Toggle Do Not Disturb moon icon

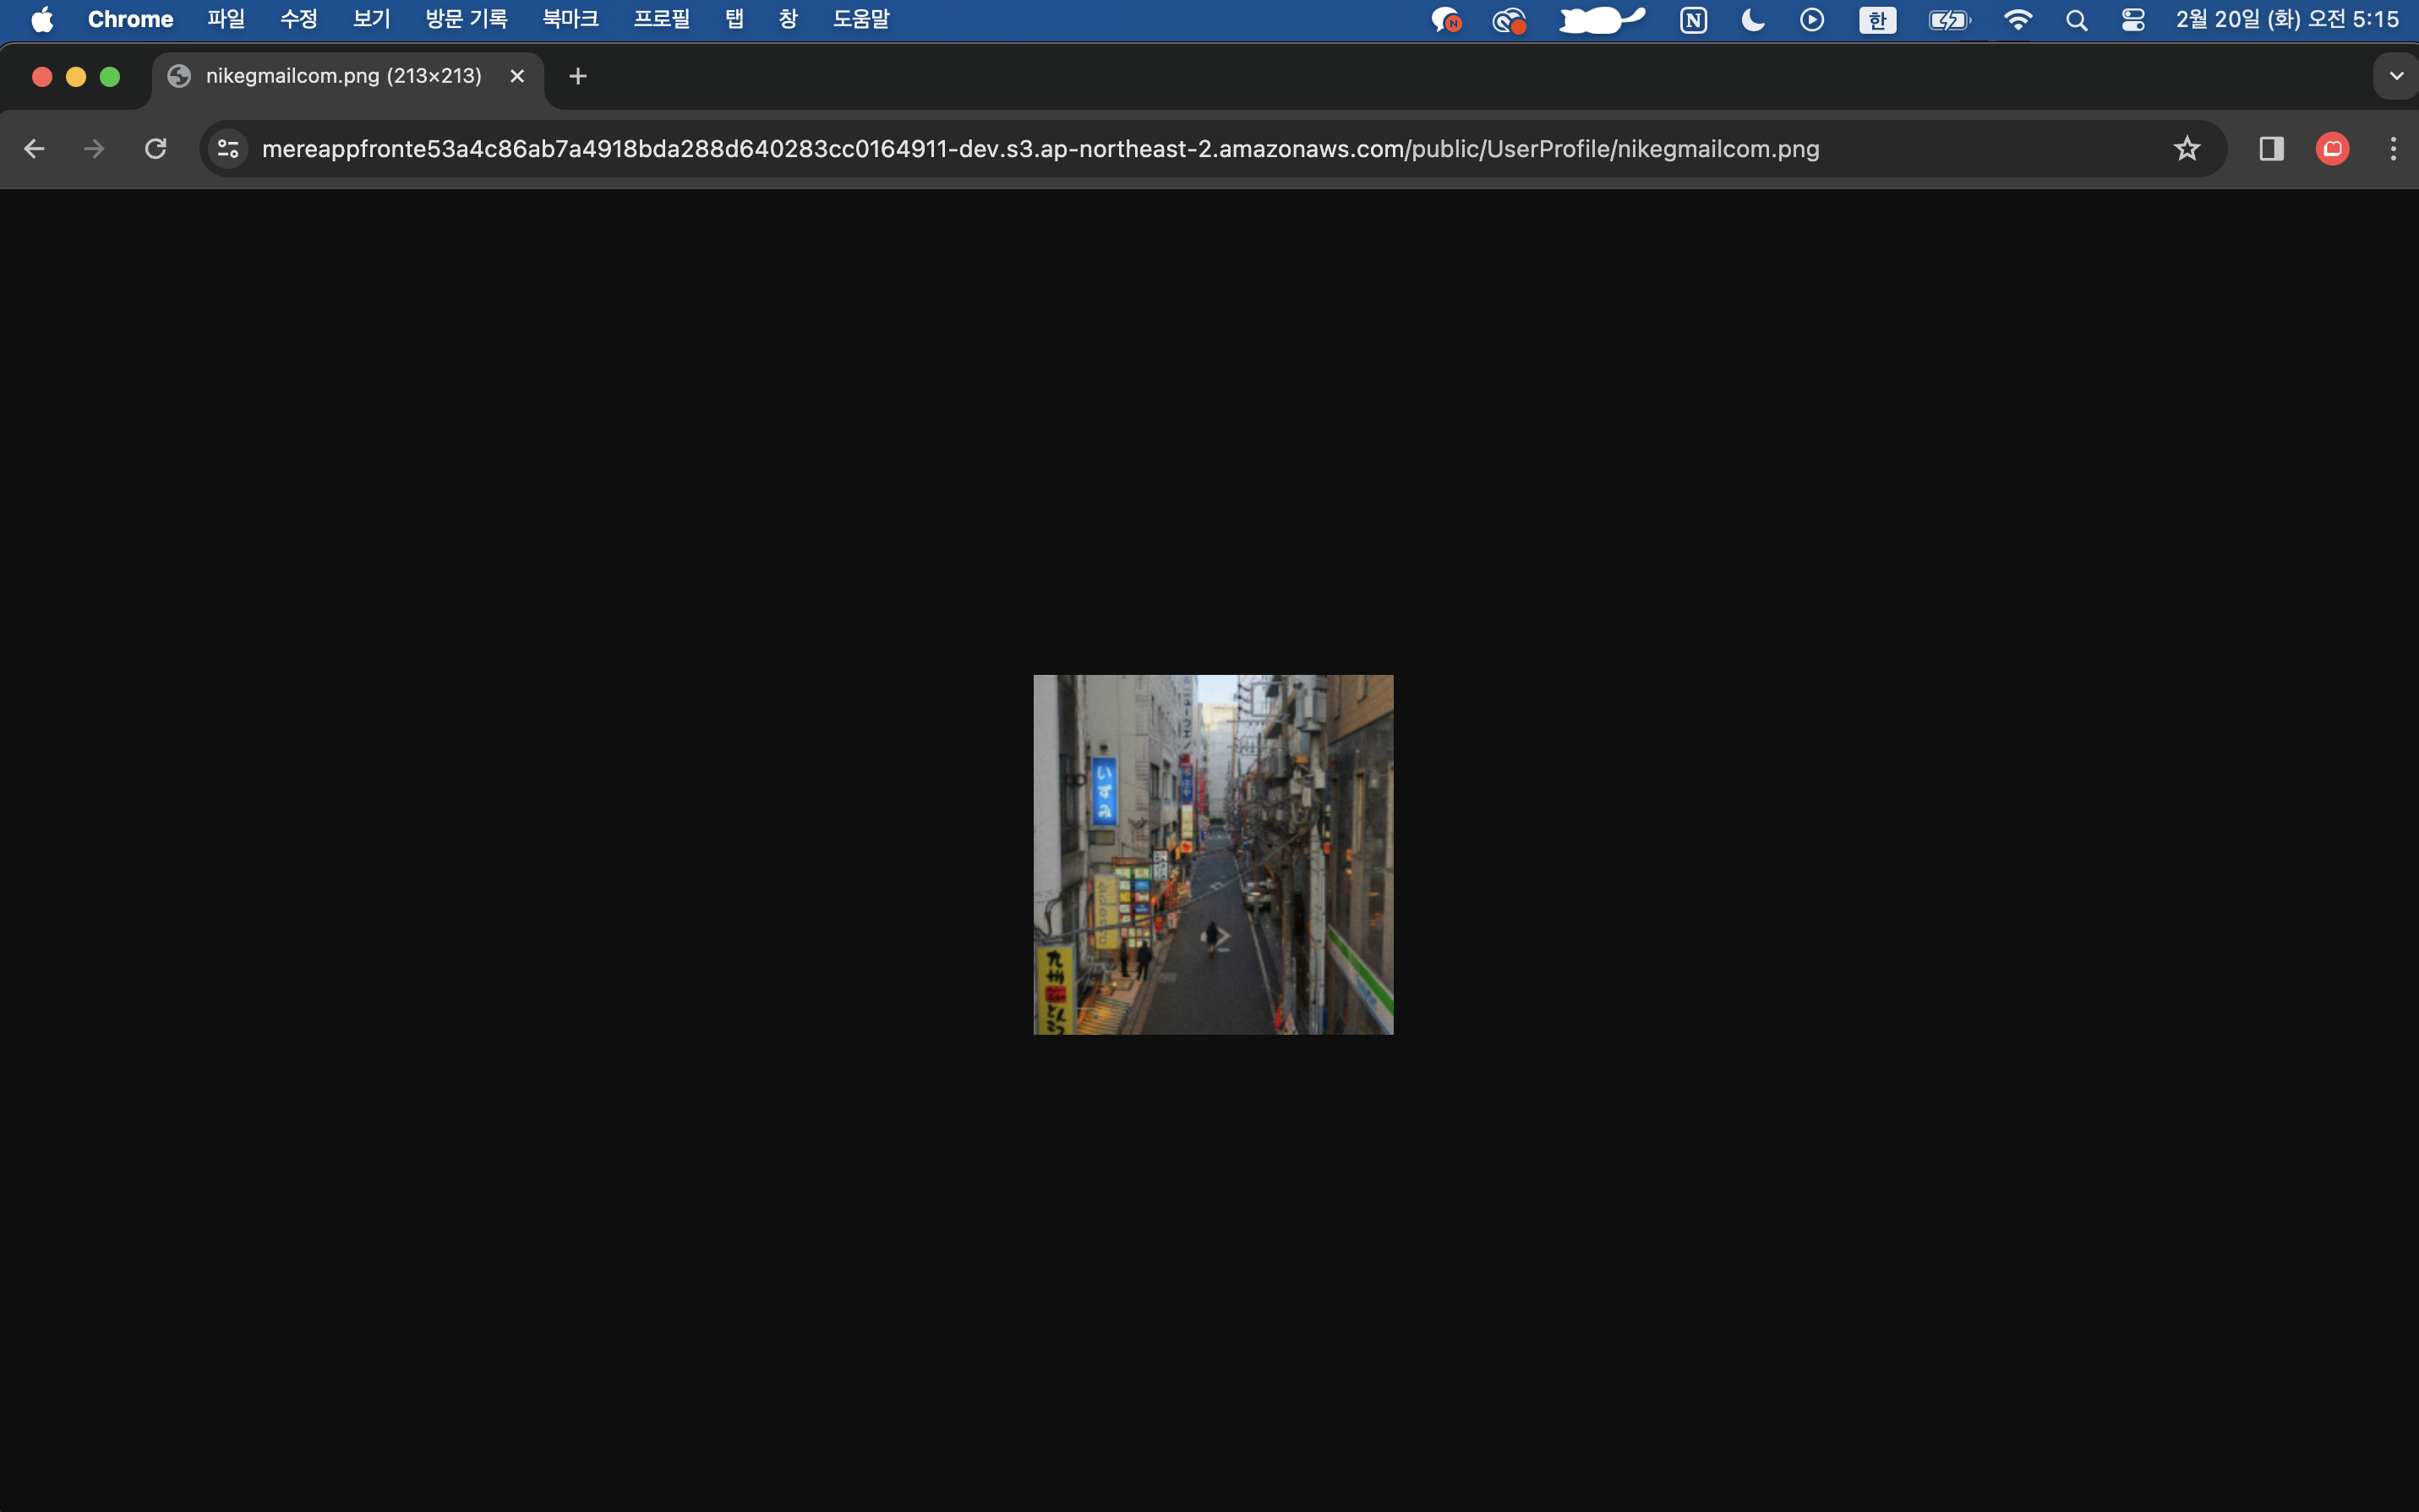1753,20
